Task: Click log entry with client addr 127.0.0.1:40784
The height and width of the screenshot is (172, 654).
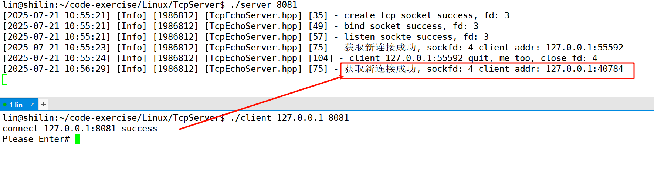Action: pos(313,69)
